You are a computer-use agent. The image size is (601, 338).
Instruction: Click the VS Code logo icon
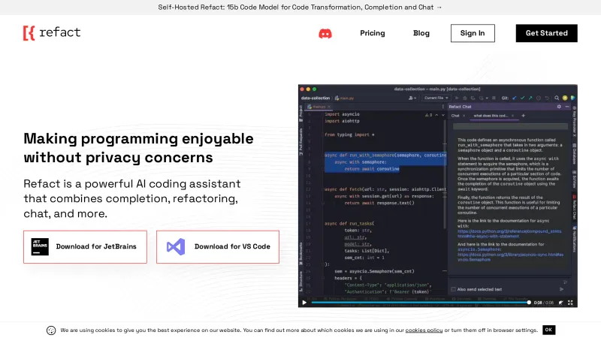176,246
